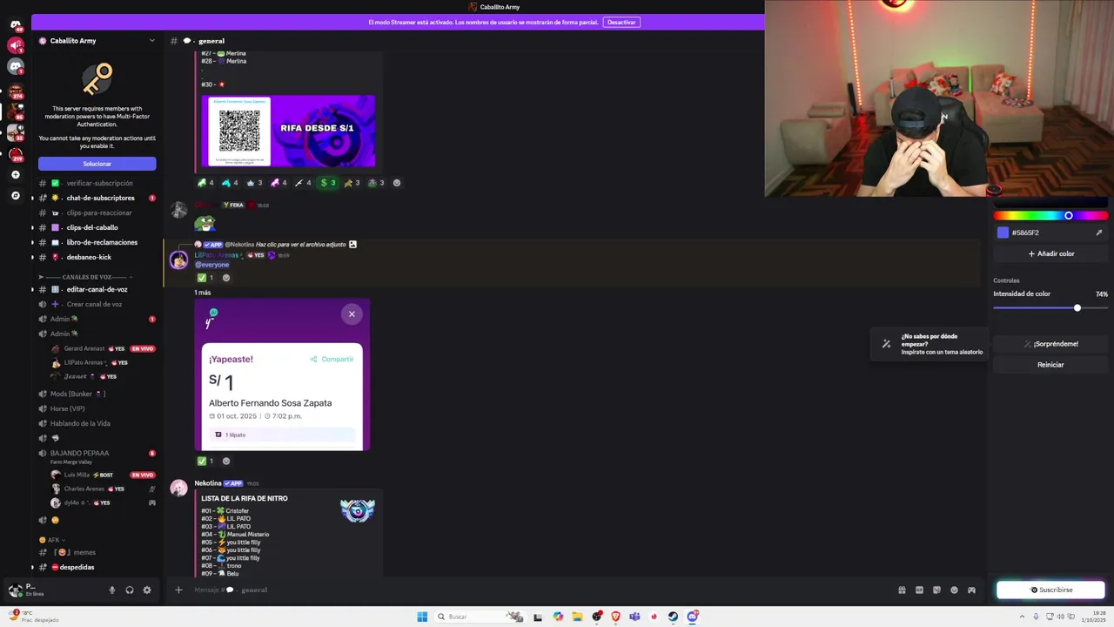Click the add a server plus icon
Image resolution: width=1114 pixels, height=627 pixels.
(15, 175)
